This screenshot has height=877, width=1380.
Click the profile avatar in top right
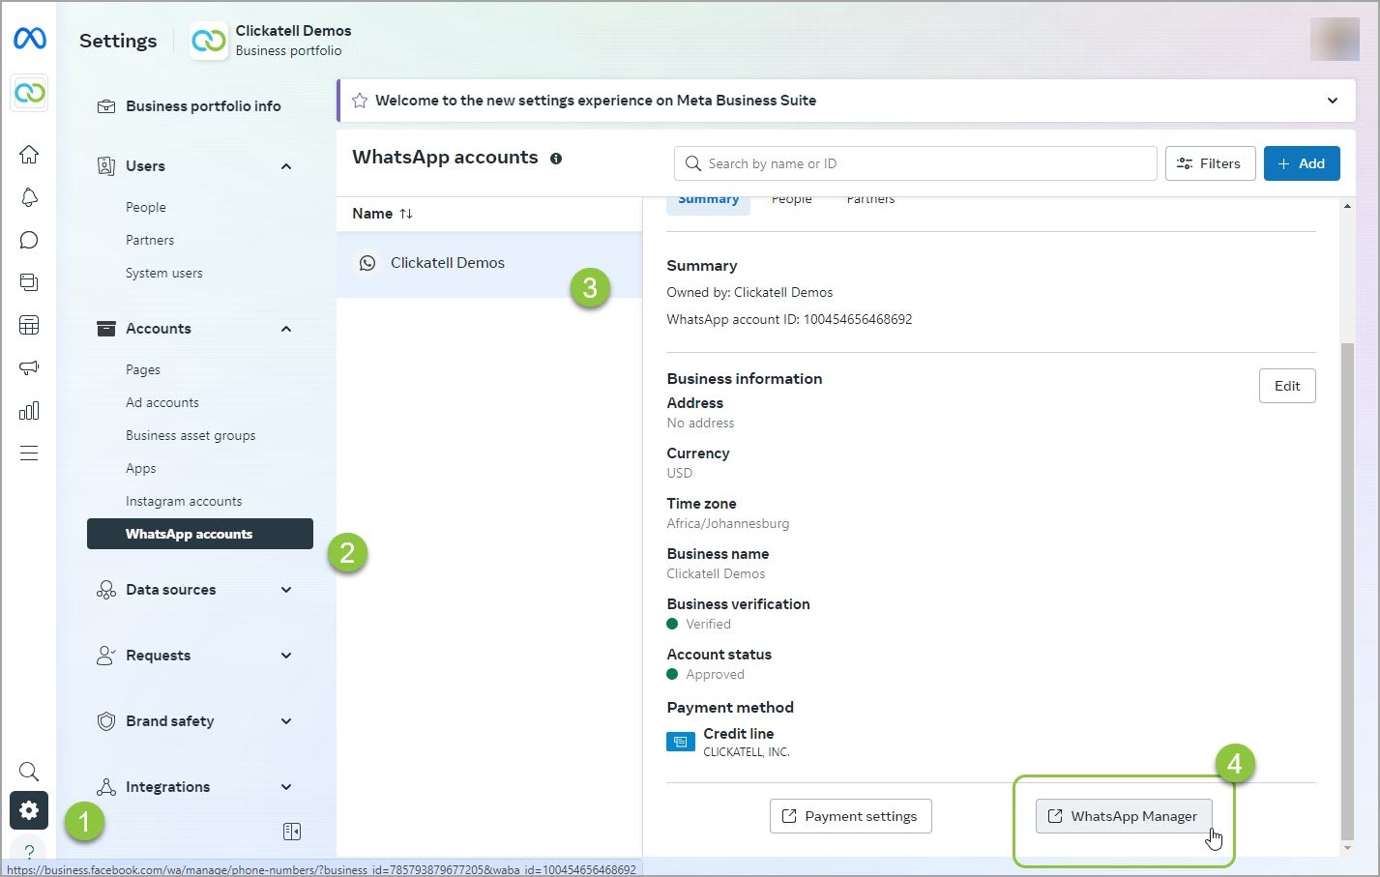point(1335,40)
